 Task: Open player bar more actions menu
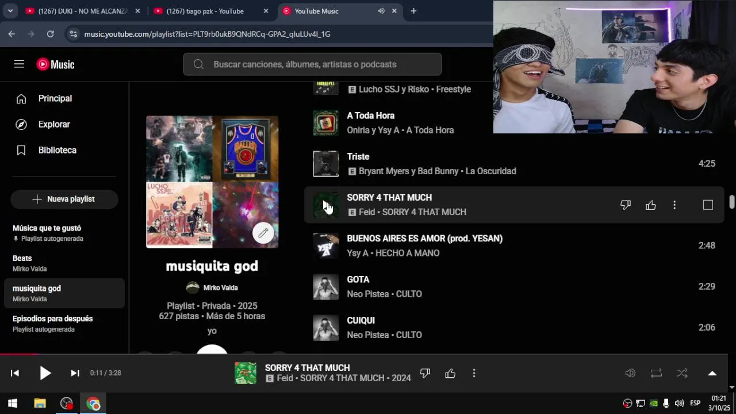coord(474,373)
